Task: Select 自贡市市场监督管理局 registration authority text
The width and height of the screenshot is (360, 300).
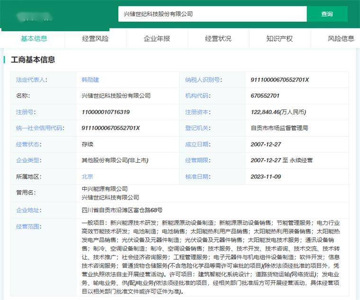Action: click(x=279, y=128)
